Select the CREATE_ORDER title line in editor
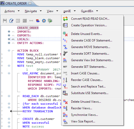The image size is (134, 129). 28,28
